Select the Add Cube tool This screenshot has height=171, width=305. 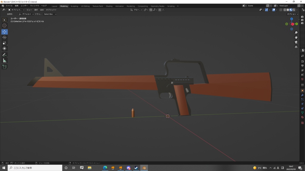4,67
